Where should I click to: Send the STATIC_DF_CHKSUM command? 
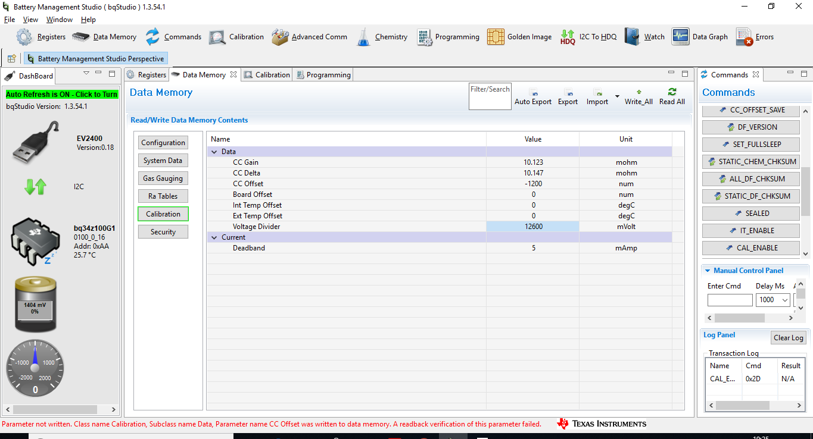point(751,196)
